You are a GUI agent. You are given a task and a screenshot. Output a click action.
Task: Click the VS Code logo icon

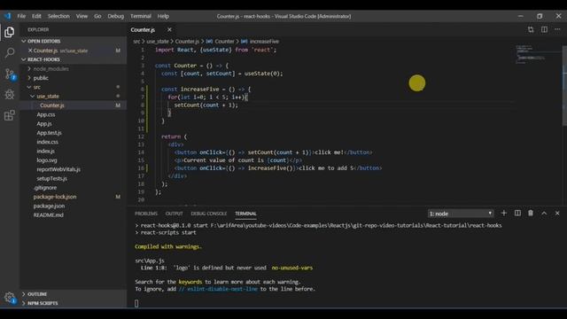pos(8,16)
